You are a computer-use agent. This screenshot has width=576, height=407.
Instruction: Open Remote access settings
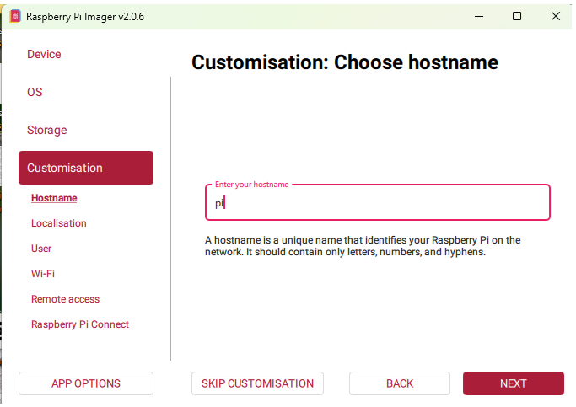[65, 299]
